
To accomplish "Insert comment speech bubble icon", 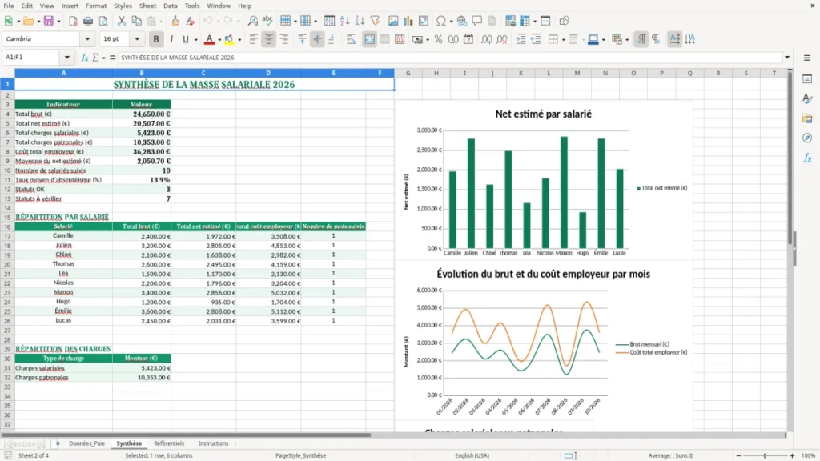I will pyautogui.click(x=477, y=21).
